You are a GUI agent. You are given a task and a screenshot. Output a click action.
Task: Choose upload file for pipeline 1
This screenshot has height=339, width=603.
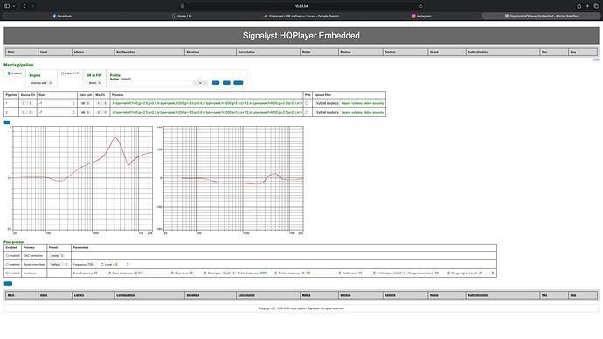(x=327, y=103)
